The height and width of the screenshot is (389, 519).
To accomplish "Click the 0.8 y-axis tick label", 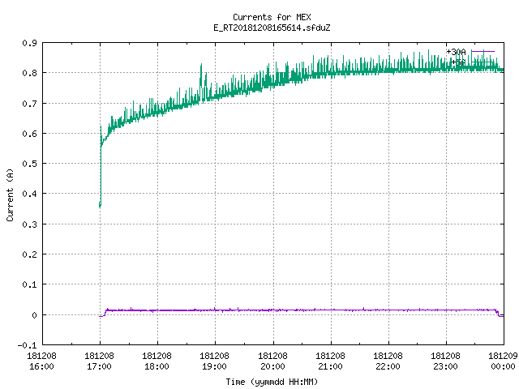I will point(29,73).
